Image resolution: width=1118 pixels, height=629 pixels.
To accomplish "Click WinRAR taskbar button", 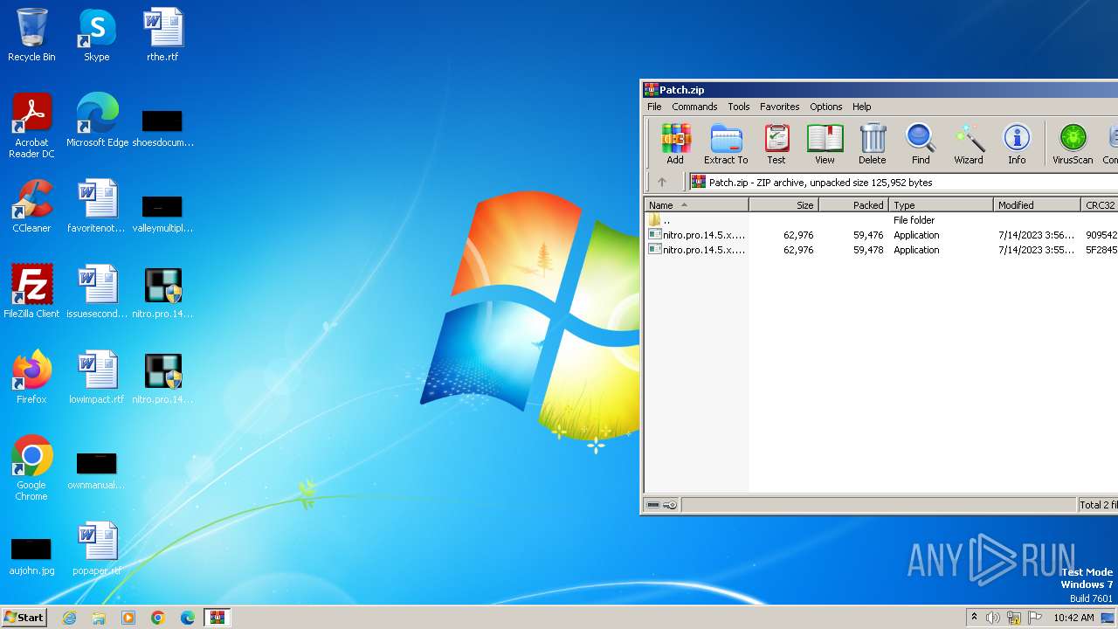I will 217,618.
